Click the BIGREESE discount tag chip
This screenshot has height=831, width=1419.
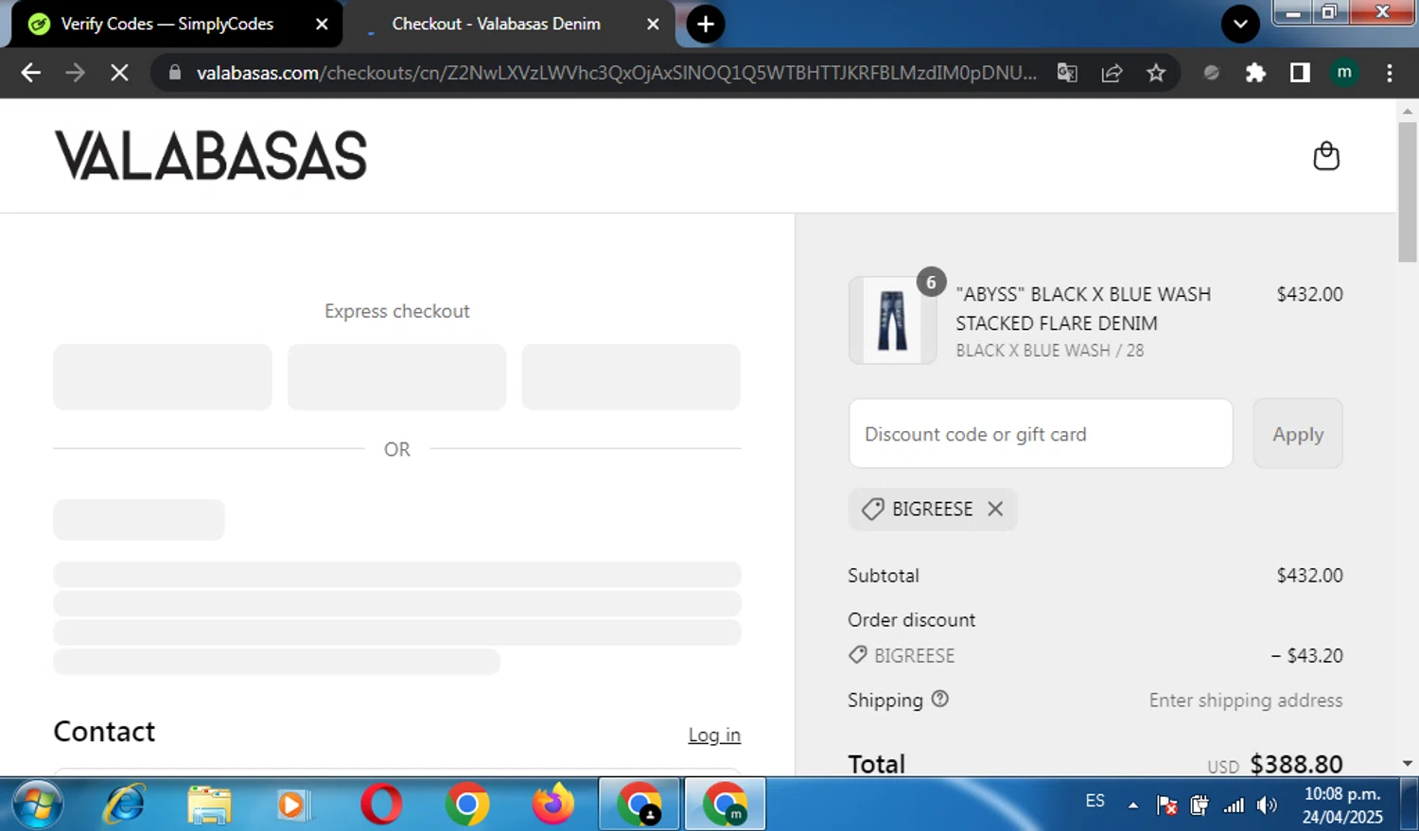pos(932,509)
